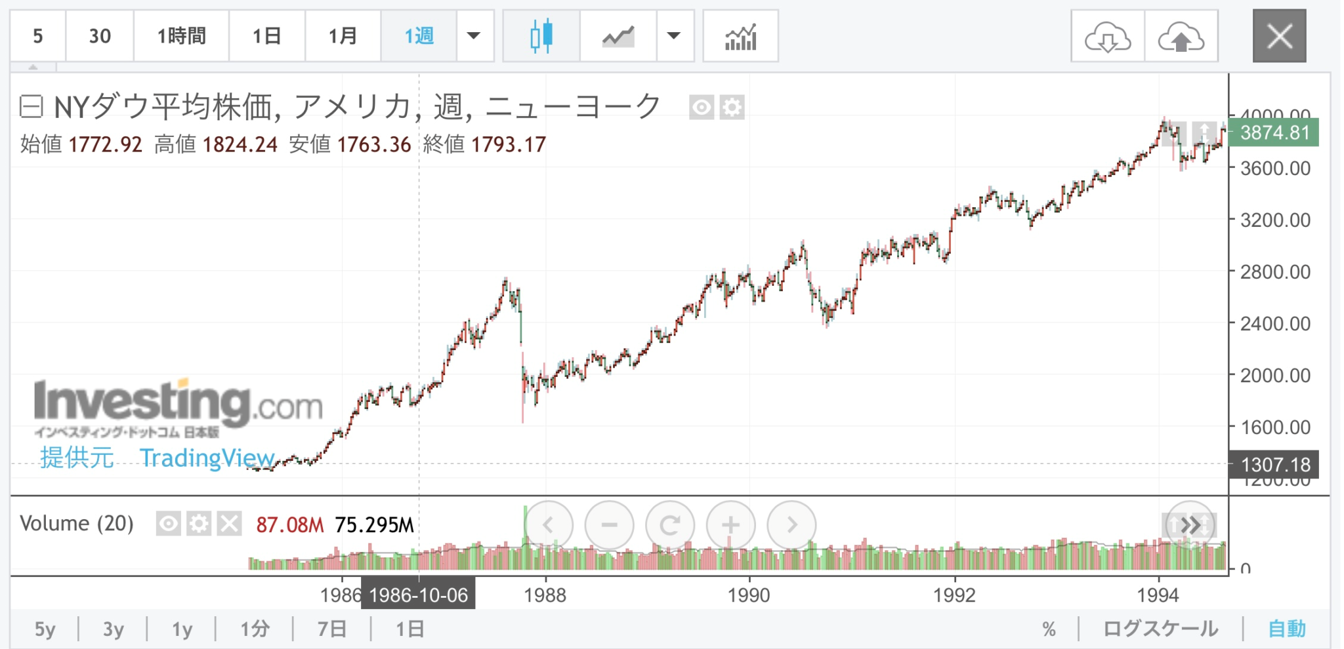Toggle Volume indicator visibility eye
Image resolution: width=1344 pixels, height=649 pixels.
click(x=168, y=524)
